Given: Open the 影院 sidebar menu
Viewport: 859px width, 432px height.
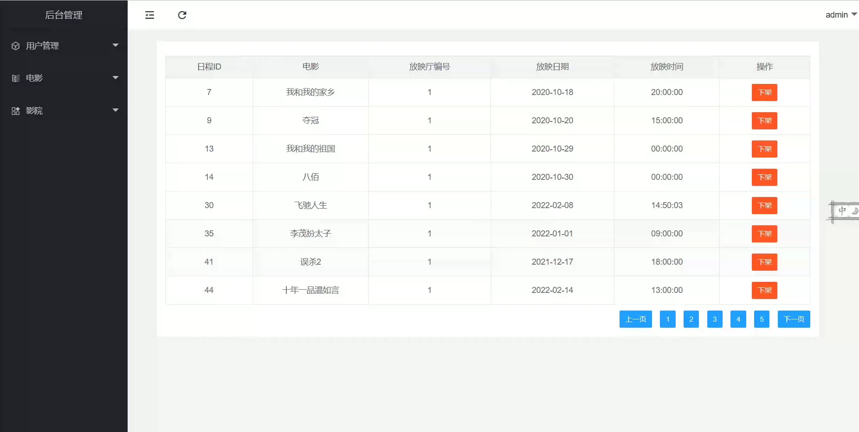Looking at the screenshot, I should (x=34, y=111).
